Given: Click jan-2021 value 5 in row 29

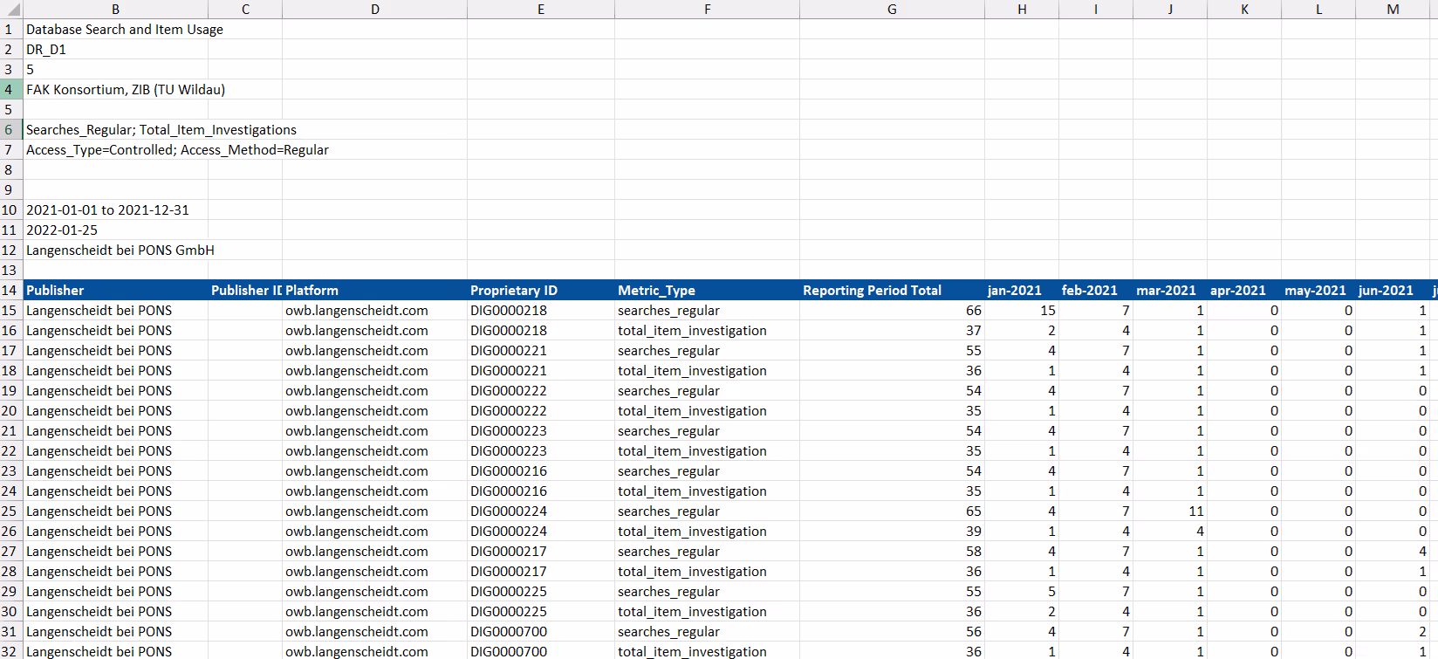Looking at the screenshot, I should pyautogui.click(x=1022, y=592).
